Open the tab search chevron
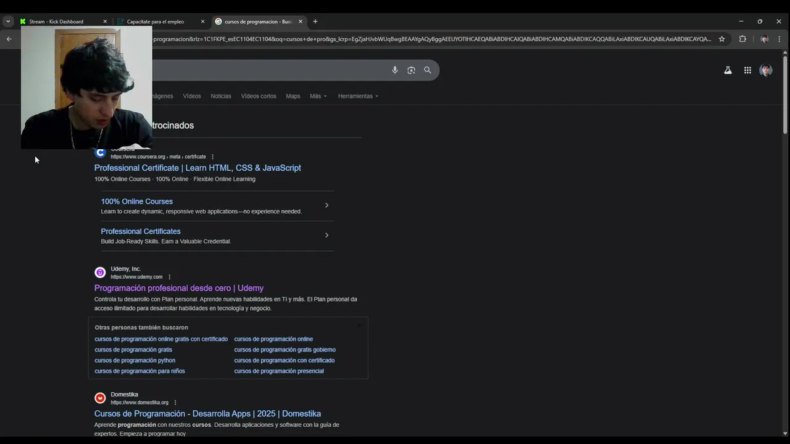790x444 pixels. pyautogui.click(x=8, y=22)
